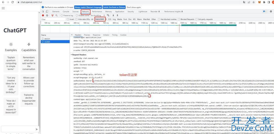274x134 pixels.
Task: Send message arrow in ChatGPT input
Action: pos(37,129)
